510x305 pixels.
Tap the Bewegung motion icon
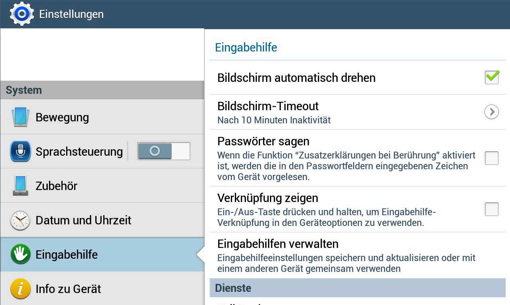(x=20, y=117)
